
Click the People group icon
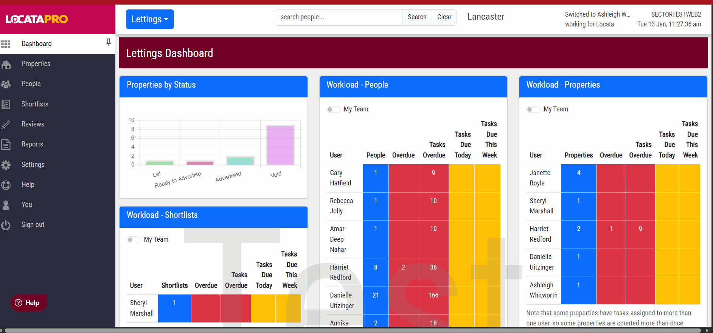click(x=6, y=84)
